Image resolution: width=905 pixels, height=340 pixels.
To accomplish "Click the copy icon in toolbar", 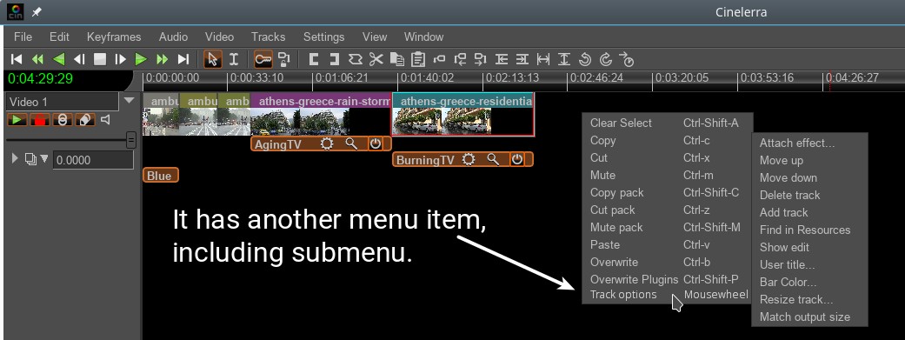I will point(396,59).
